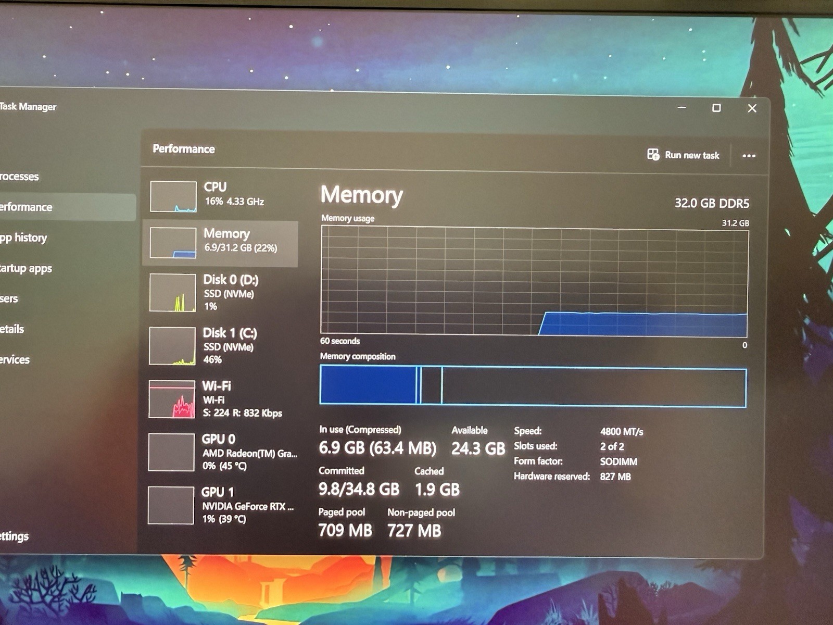Select GPU 0 AMD Radeon thumbnail

click(x=171, y=453)
